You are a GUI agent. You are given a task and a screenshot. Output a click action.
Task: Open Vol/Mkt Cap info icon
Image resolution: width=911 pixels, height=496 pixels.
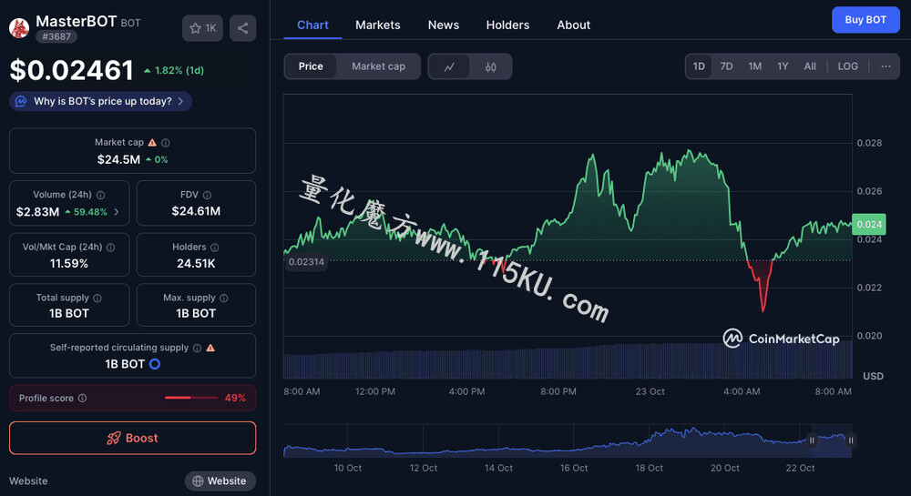[x=110, y=248]
